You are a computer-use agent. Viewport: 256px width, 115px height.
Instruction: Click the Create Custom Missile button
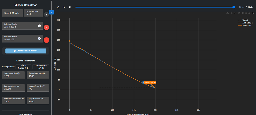pyautogui.click(x=26, y=51)
